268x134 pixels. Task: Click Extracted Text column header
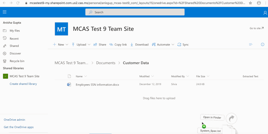pos(250,76)
